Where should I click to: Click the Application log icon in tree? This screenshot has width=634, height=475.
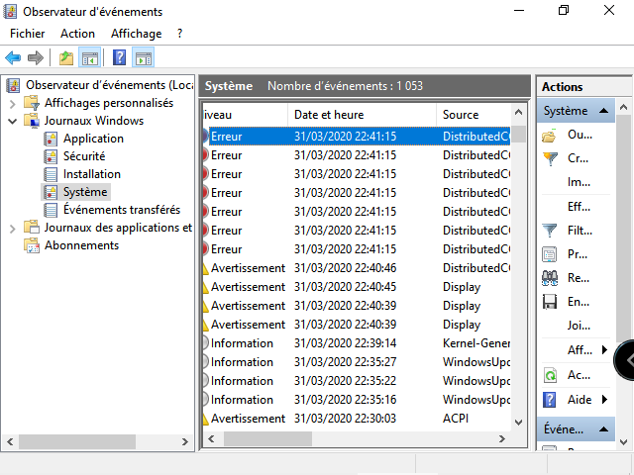point(51,139)
